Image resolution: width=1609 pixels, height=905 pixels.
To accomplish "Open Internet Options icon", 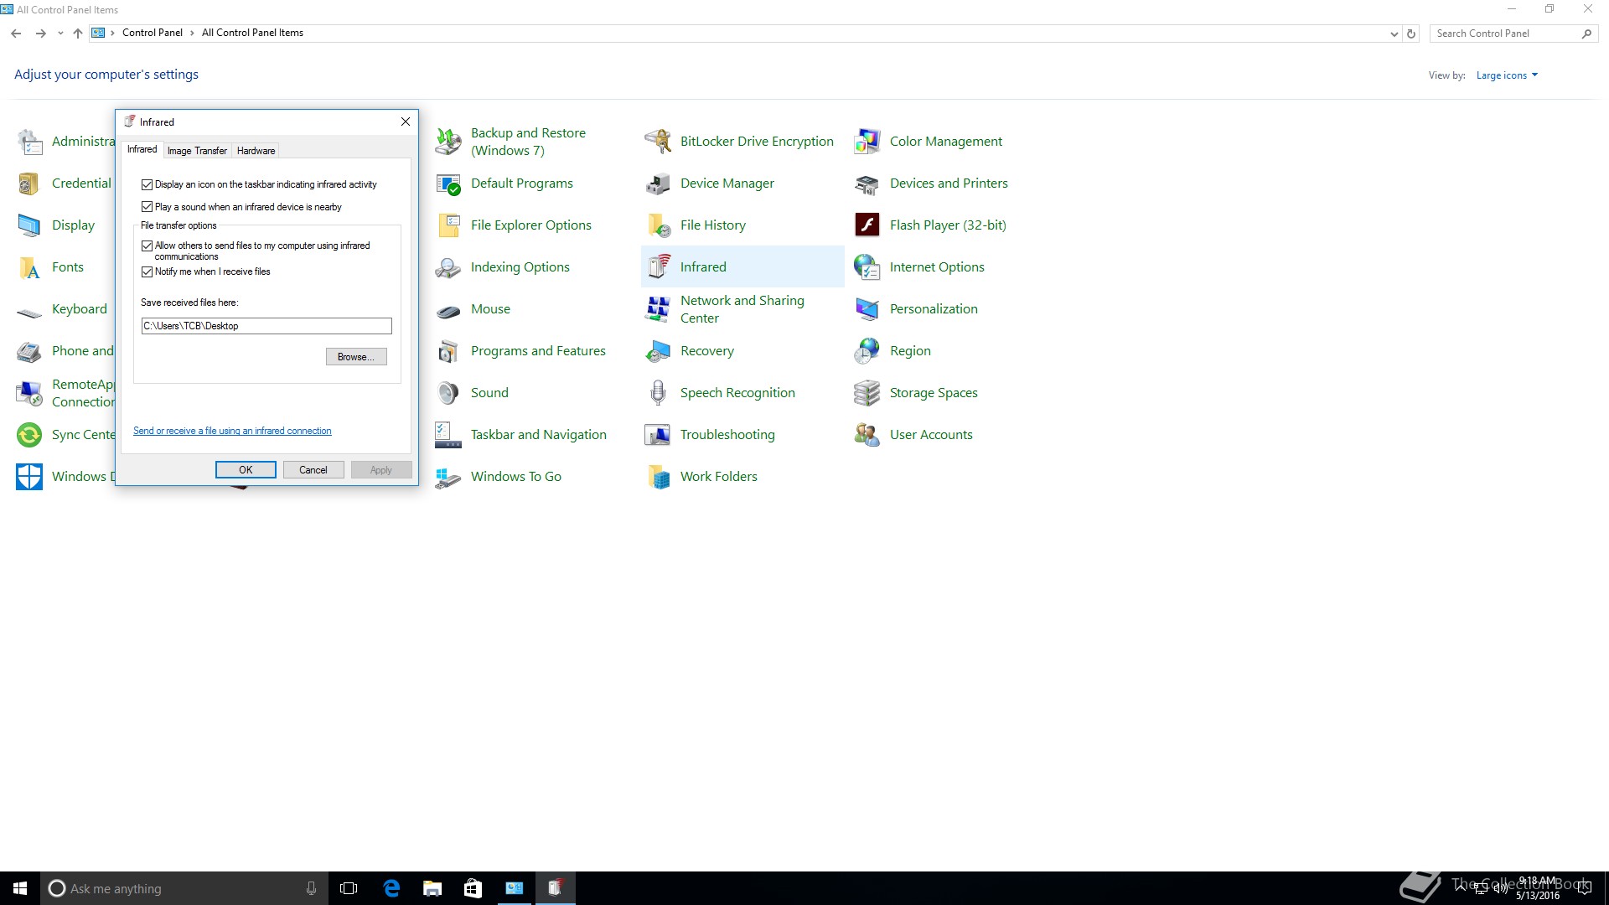I will pos(867,267).
